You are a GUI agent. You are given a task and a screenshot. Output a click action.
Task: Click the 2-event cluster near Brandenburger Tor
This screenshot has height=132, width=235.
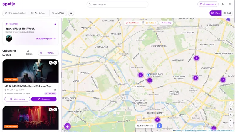coord(157,120)
